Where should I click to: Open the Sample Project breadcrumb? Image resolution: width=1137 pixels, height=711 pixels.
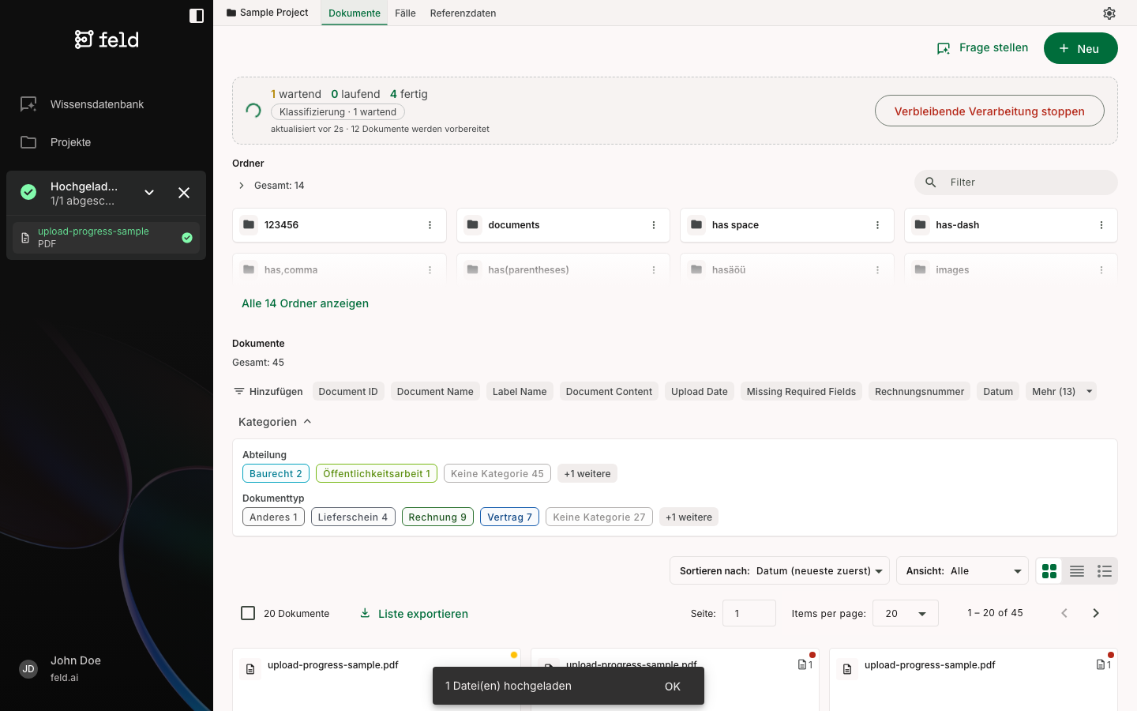click(x=267, y=13)
